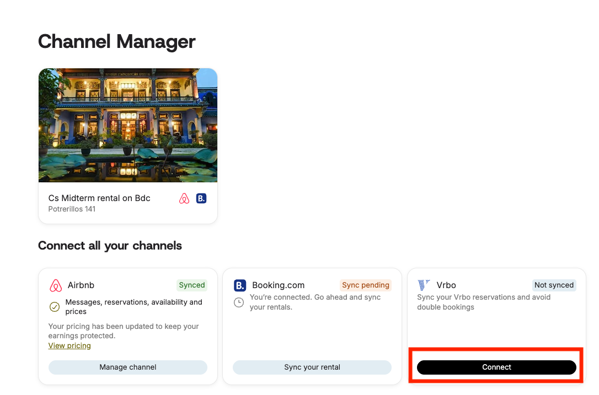The image size is (599, 395).
Task: Click the Channel Manager page heading
Action: point(117,42)
